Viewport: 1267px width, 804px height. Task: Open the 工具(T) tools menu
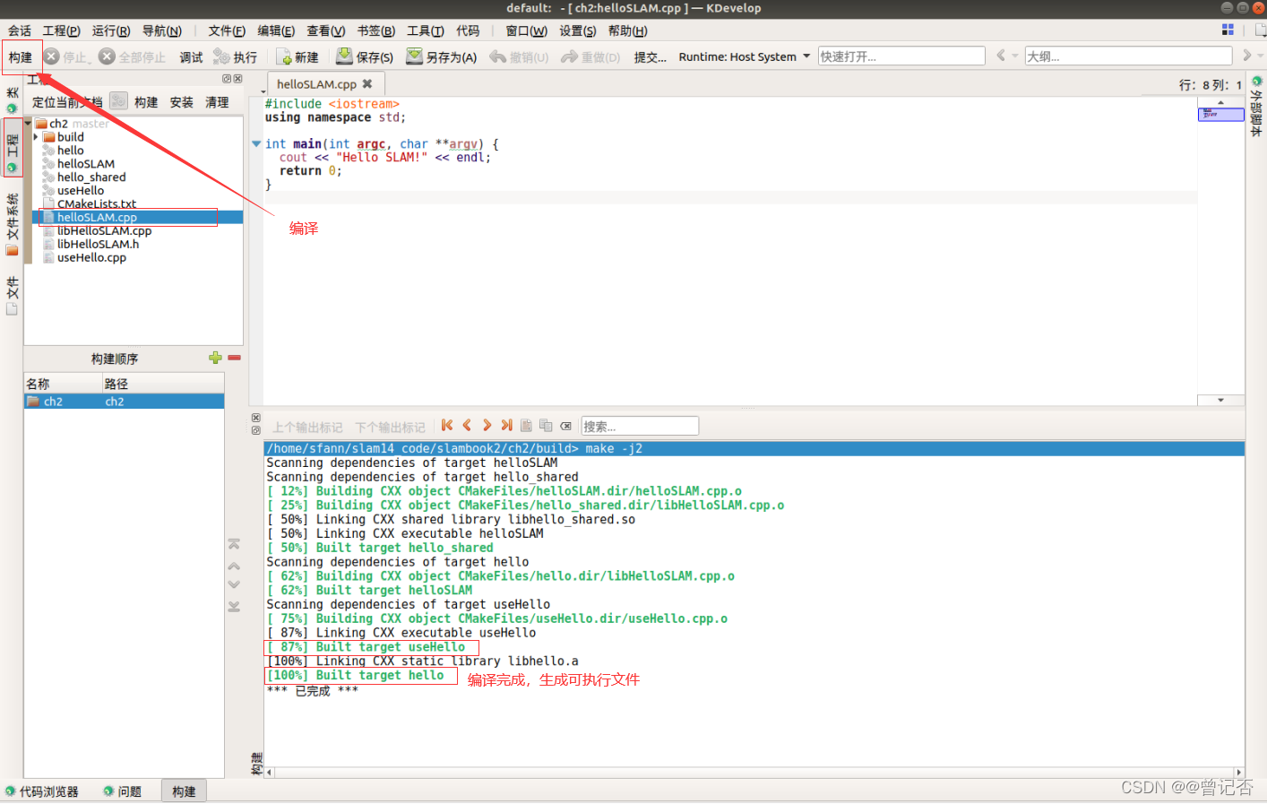point(426,30)
